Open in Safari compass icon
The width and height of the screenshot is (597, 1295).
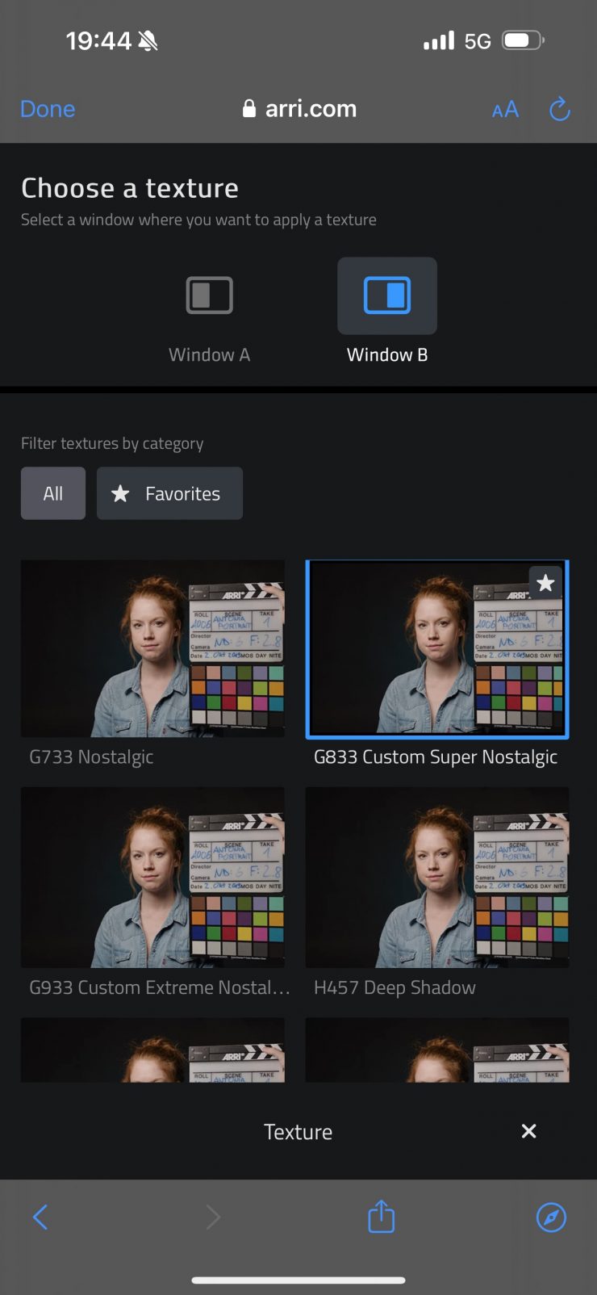coord(551,1217)
